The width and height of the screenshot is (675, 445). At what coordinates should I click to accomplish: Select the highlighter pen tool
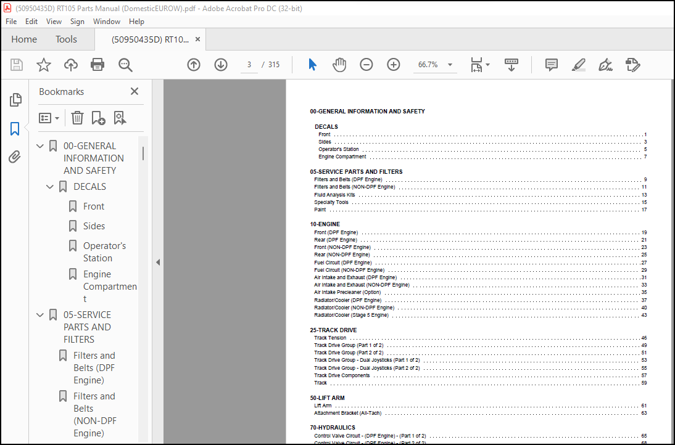tap(579, 65)
